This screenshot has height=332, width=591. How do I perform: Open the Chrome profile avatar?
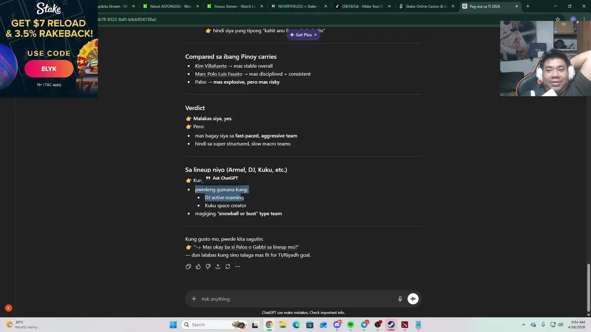pos(573,19)
